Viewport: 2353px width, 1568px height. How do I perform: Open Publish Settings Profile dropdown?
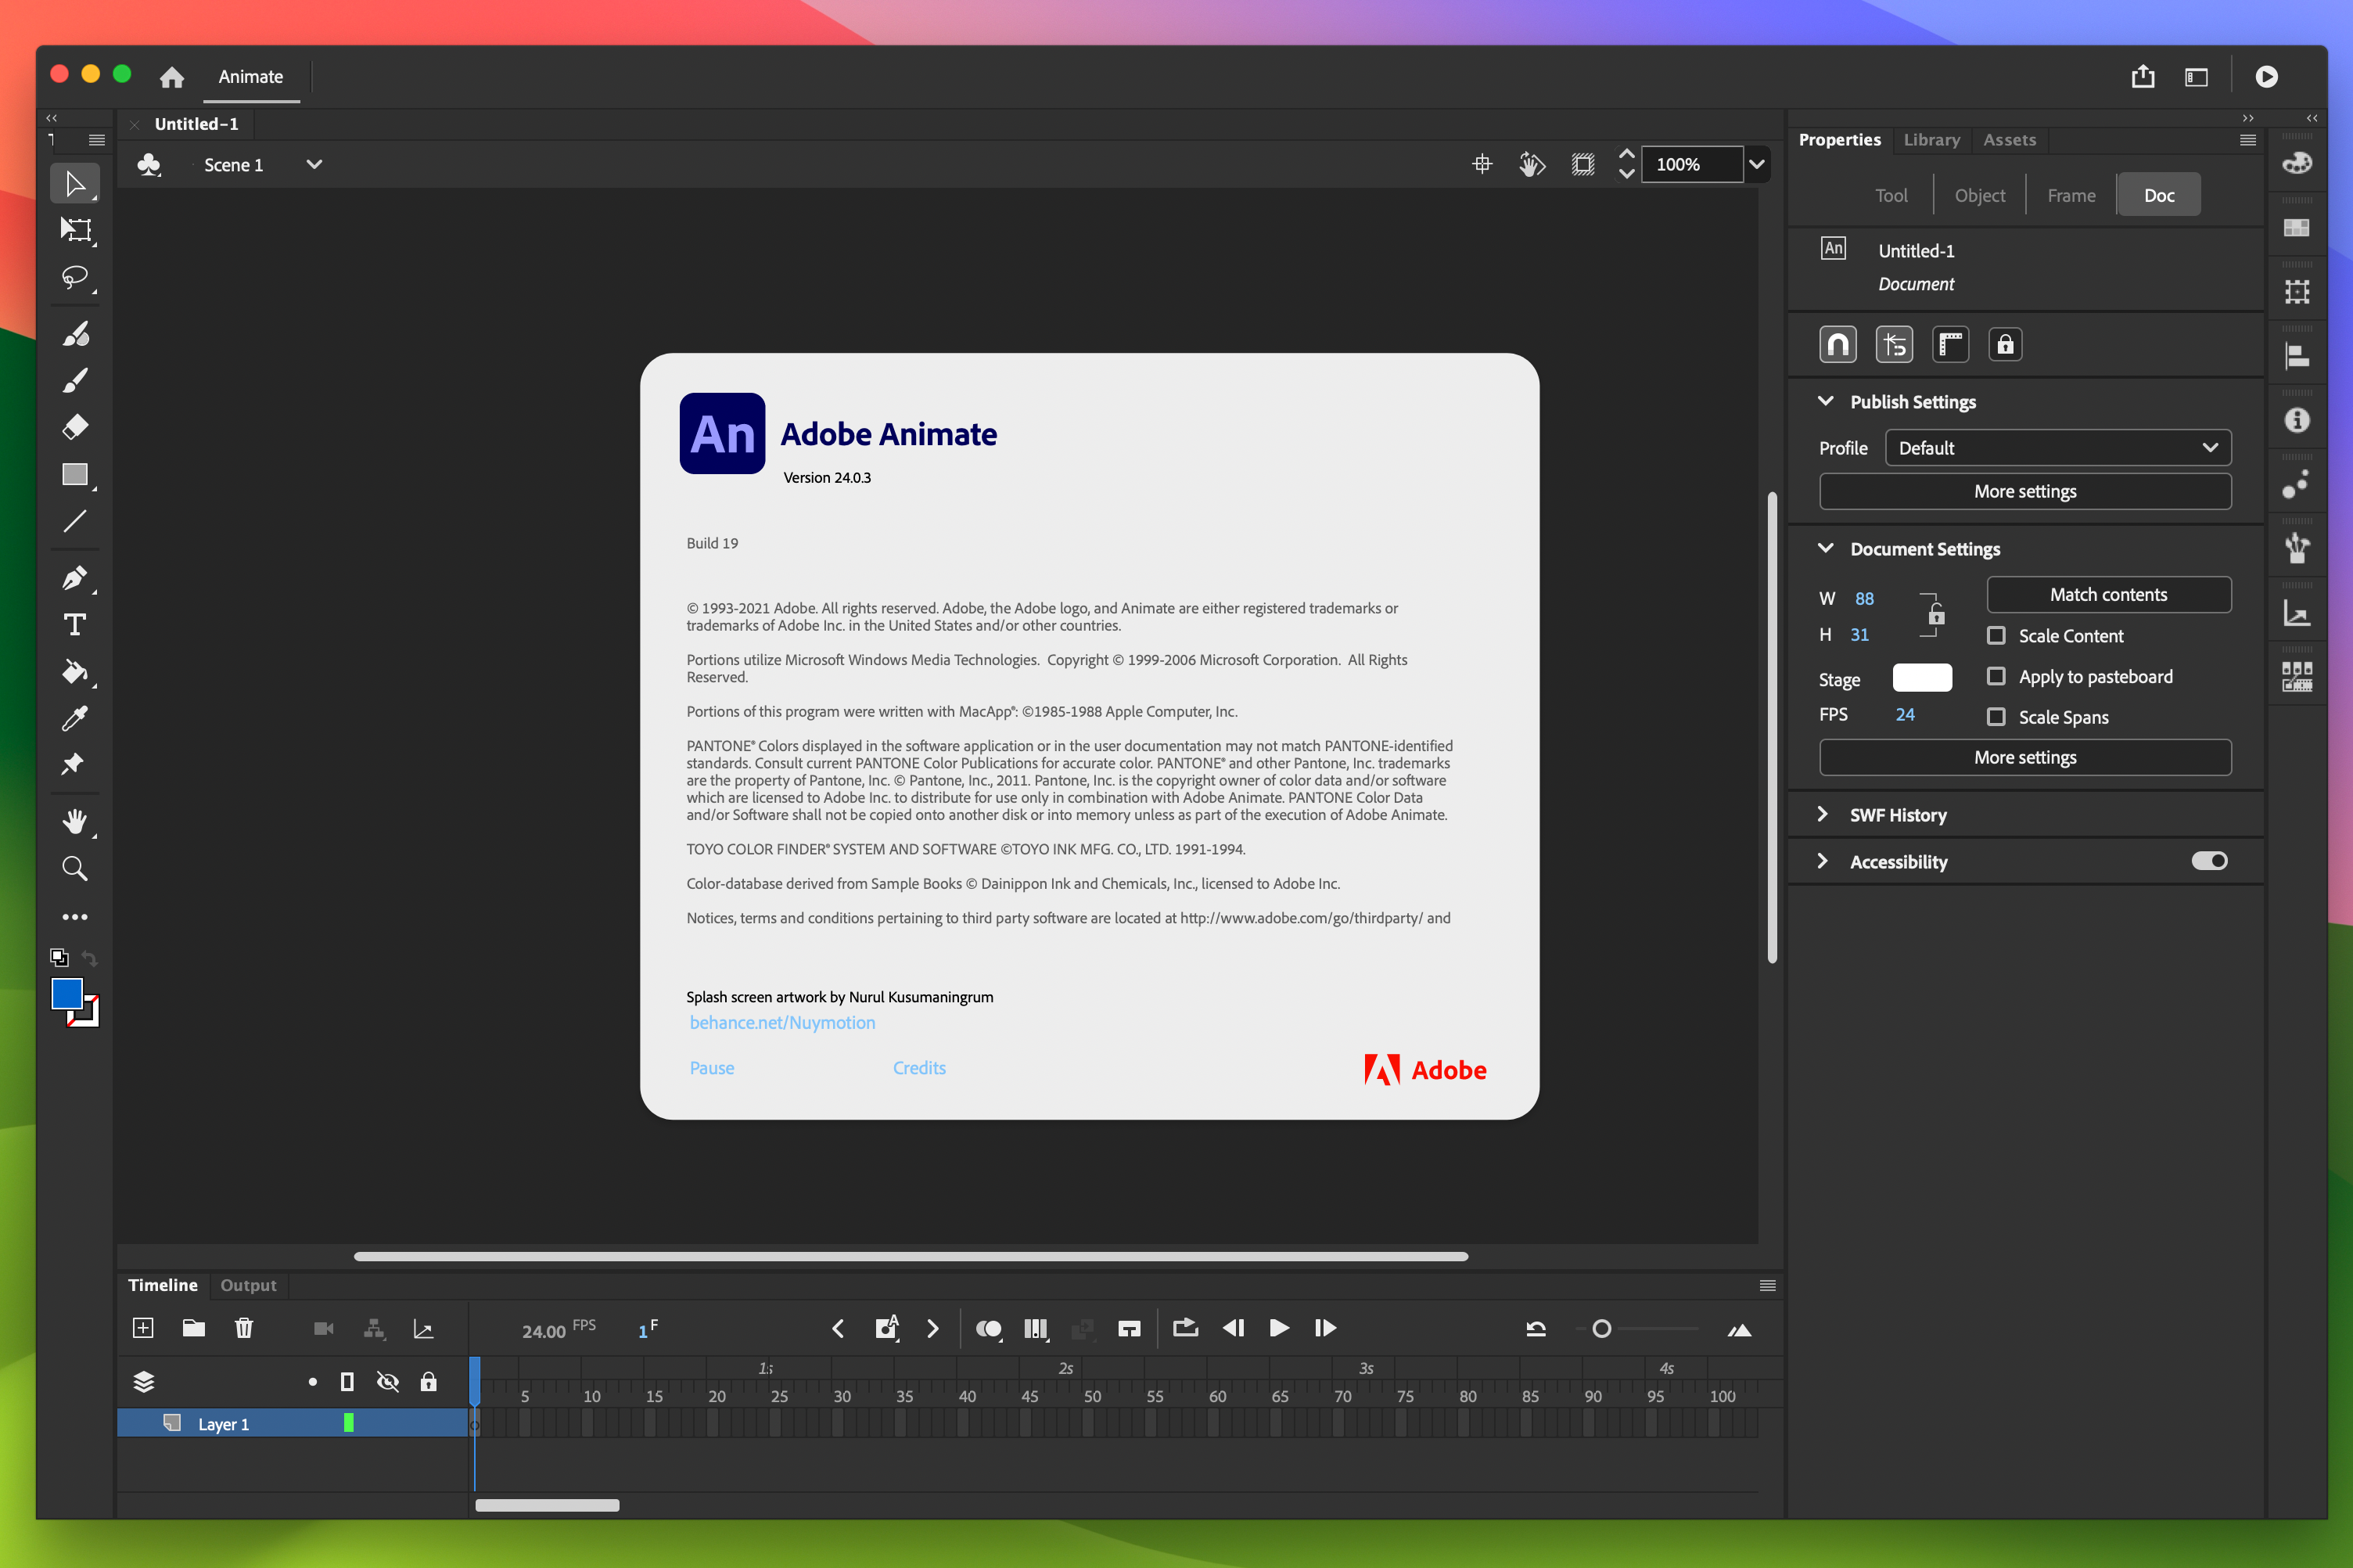[x=2057, y=446]
